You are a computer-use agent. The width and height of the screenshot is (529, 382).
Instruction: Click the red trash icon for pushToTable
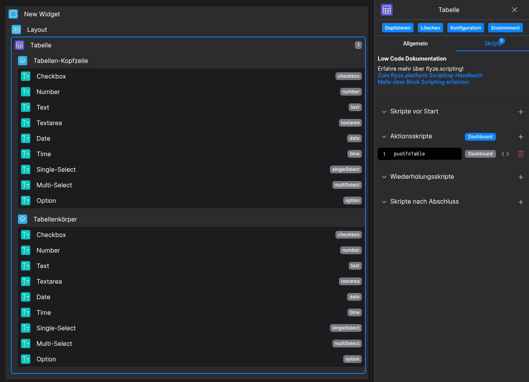520,154
